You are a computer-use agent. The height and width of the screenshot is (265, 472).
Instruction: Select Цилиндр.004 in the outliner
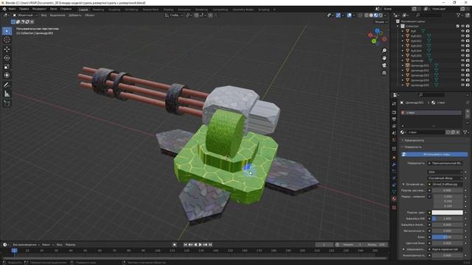420,80
